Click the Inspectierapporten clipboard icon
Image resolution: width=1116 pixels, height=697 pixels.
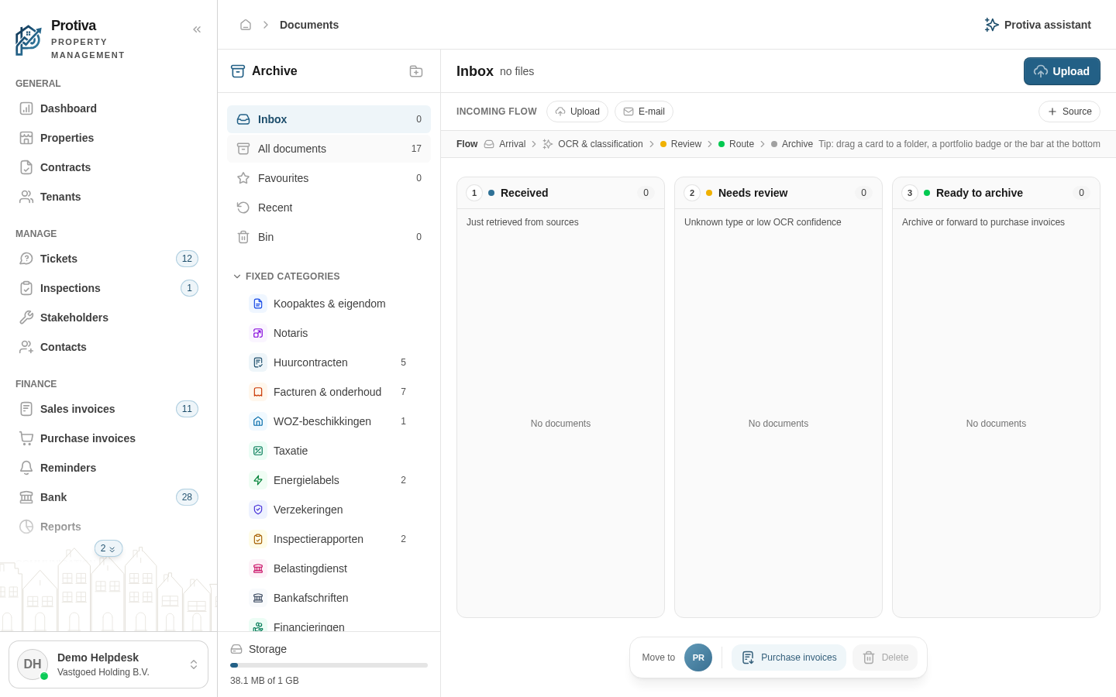point(258,539)
